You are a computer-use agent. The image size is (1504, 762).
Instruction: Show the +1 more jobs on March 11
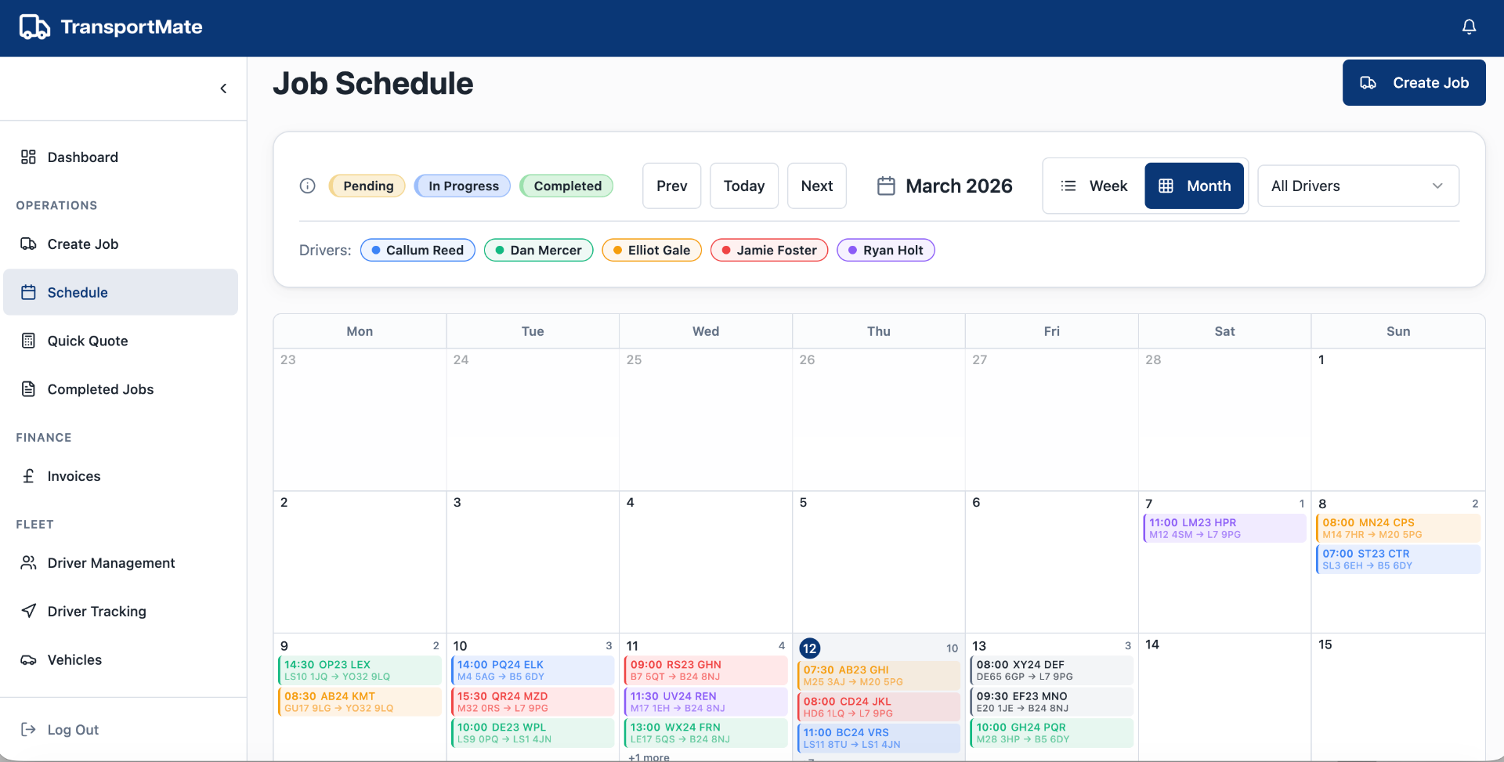(649, 757)
